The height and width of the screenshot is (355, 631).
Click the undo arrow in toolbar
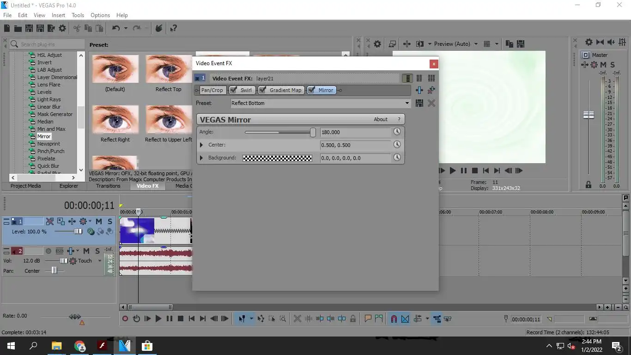click(x=115, y=28)
